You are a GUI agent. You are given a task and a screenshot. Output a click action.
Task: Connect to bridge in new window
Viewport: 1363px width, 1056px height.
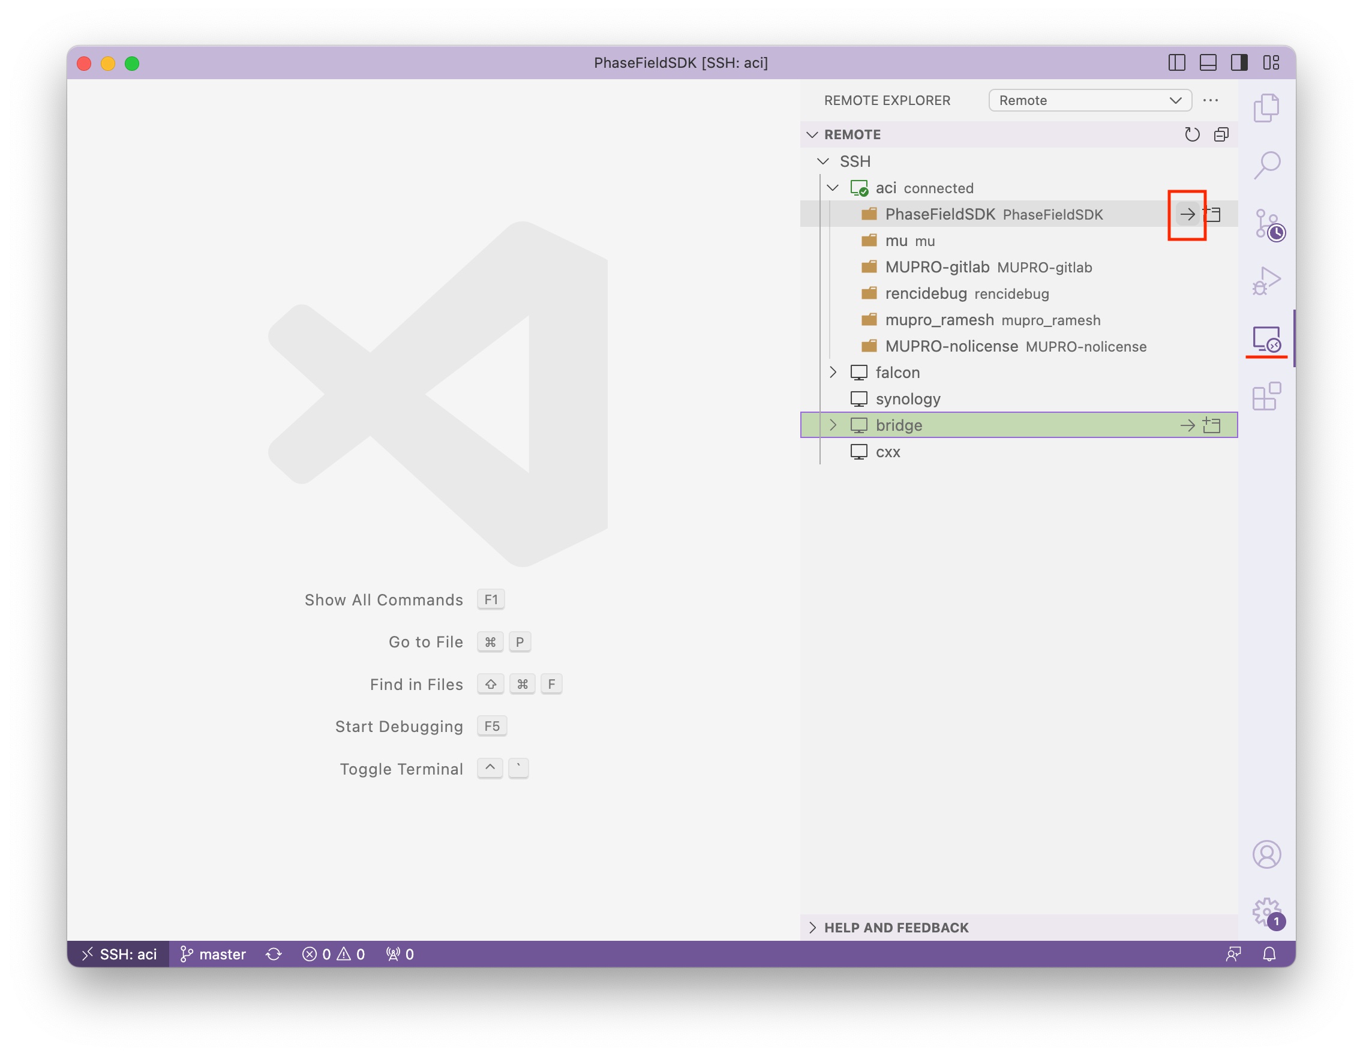pyautogui.click(x=1211, y=425)
